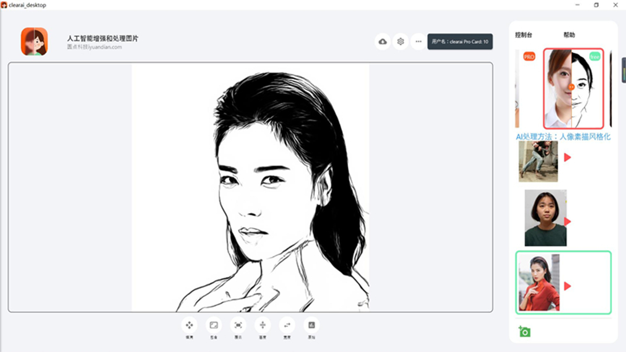The height and width of the screenshot is (352, 626).
Task: Click the cloud download icon
Action: (383, 42)
